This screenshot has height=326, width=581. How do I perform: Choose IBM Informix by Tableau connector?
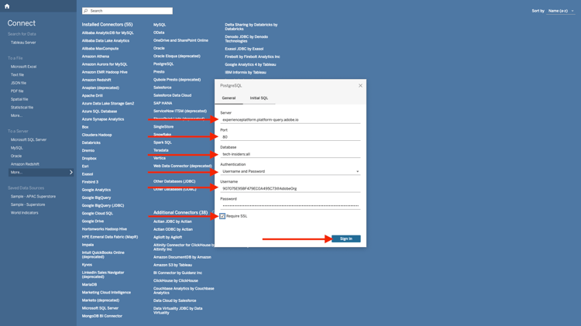coord(246,73)
